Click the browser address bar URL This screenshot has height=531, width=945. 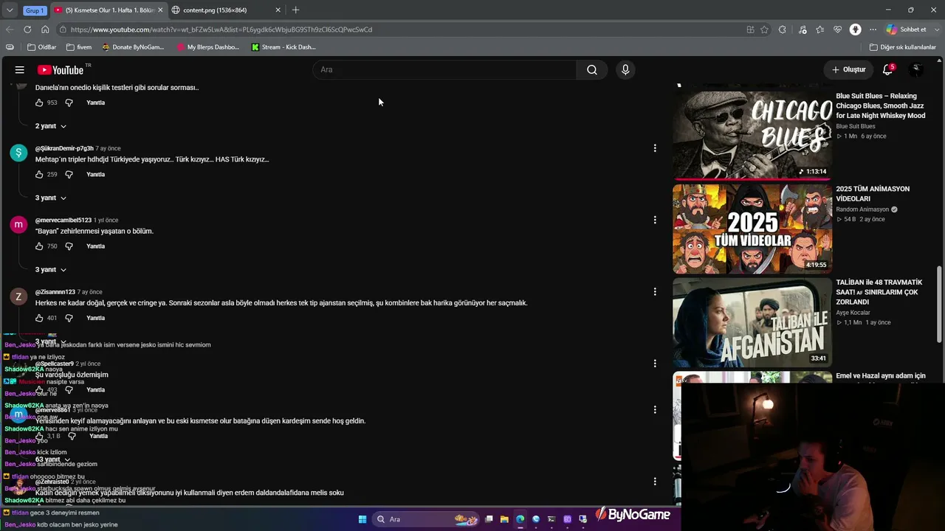pos(221,29)
